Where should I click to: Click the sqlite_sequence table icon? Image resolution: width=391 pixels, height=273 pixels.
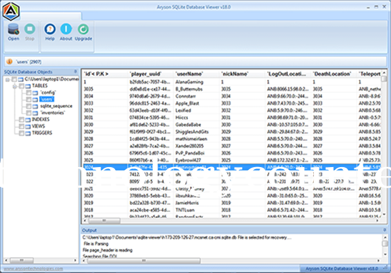[35, 107]
